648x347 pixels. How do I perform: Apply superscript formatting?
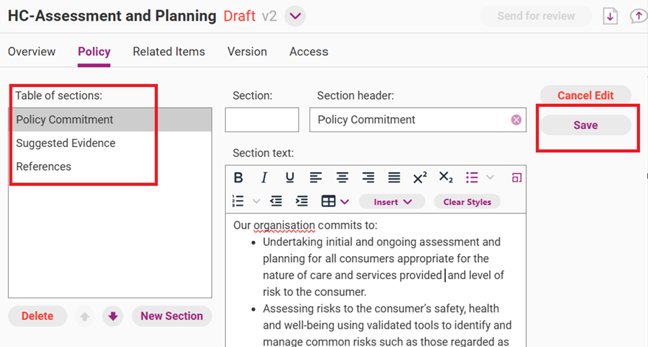pos(420,178)
